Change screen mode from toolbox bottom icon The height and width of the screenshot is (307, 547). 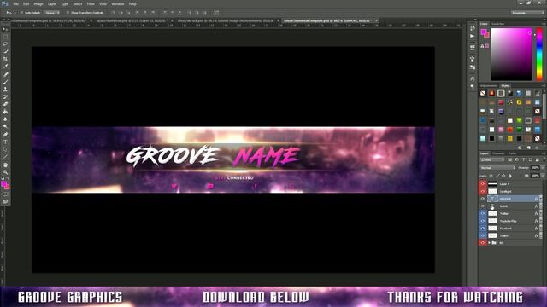tap(5, 201)
